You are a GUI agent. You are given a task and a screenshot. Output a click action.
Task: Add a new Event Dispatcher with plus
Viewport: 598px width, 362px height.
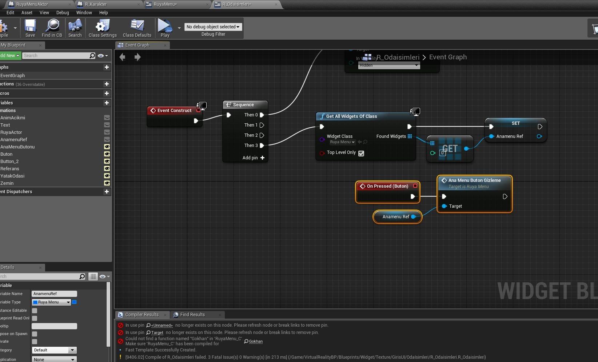[107, 191]
